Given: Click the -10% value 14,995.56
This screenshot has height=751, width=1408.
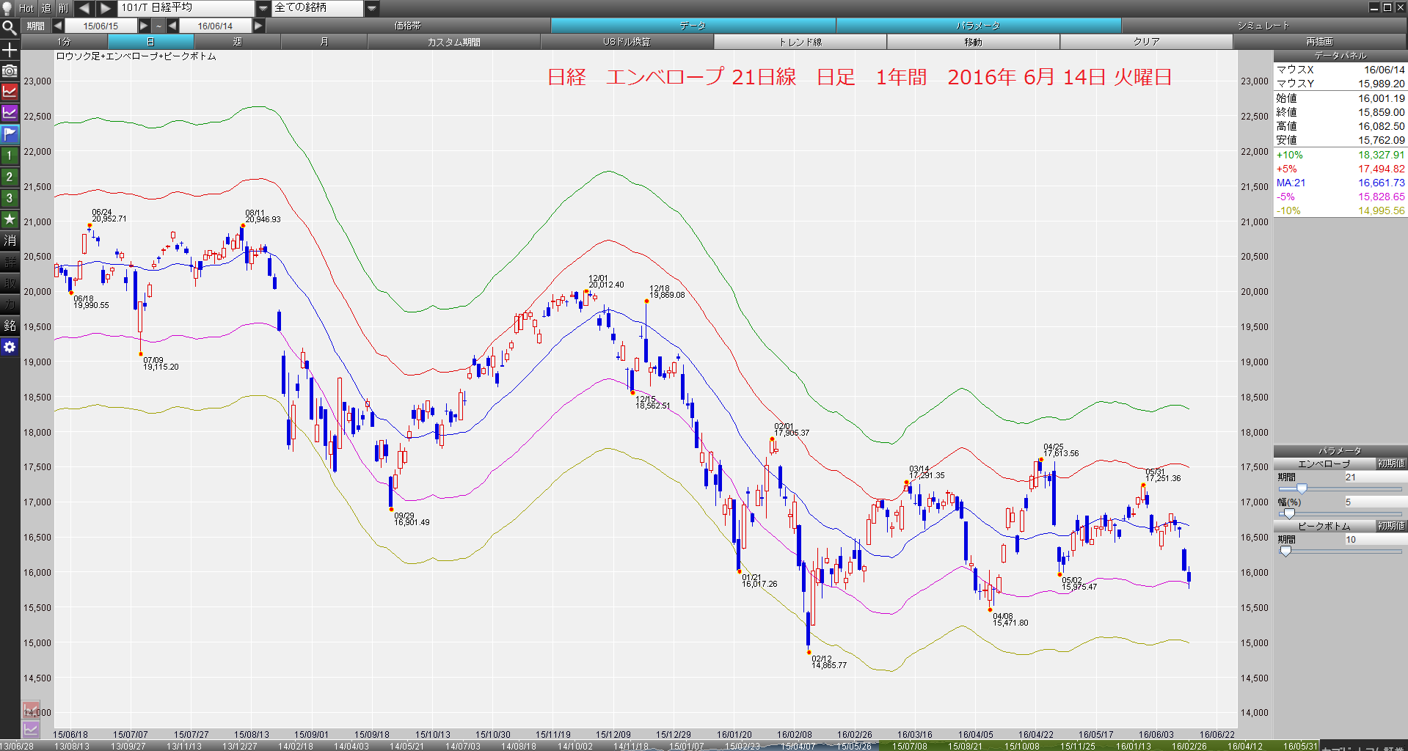Looking at the screenshot, I should 1381,210.
